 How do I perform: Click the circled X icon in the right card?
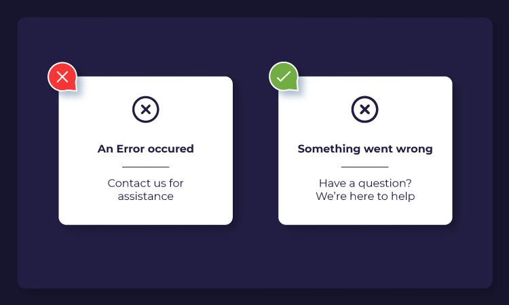365,109
